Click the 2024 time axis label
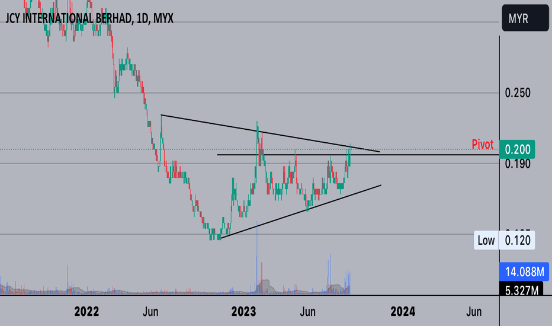 click(x=403, y=312)
